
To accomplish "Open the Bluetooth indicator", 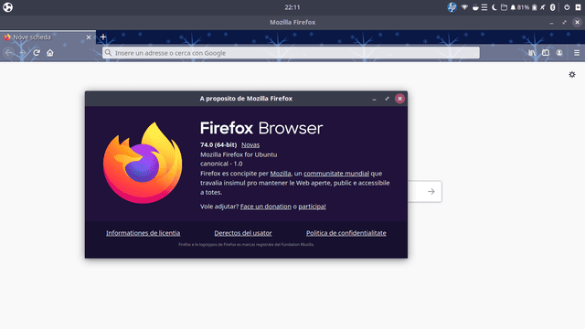I will [x=553, y=7].
